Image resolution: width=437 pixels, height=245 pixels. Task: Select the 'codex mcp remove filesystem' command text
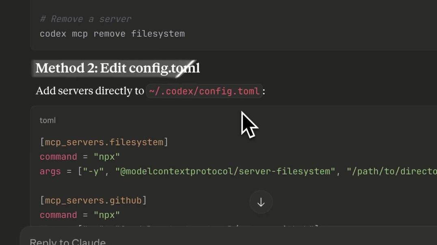point(112,34)
